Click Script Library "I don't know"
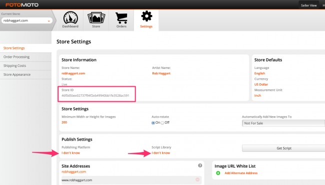 [161, 153]
